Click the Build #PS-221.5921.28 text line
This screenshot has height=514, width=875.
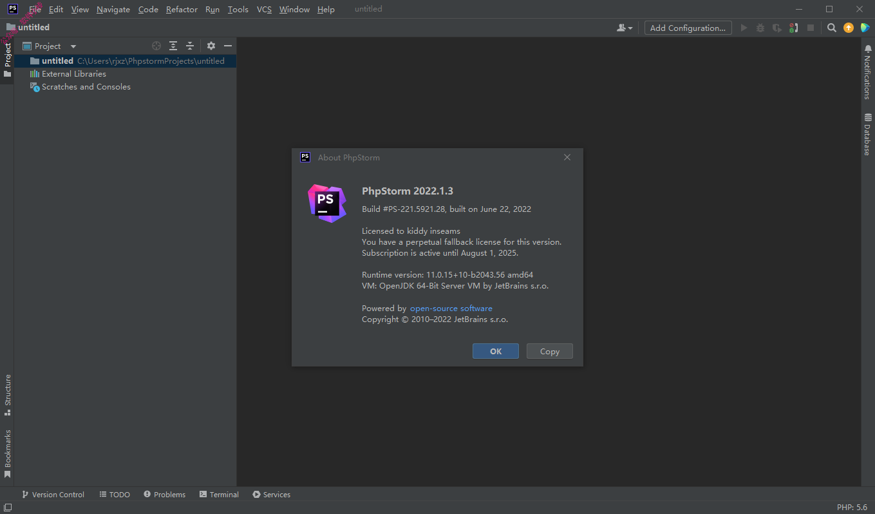446,209
